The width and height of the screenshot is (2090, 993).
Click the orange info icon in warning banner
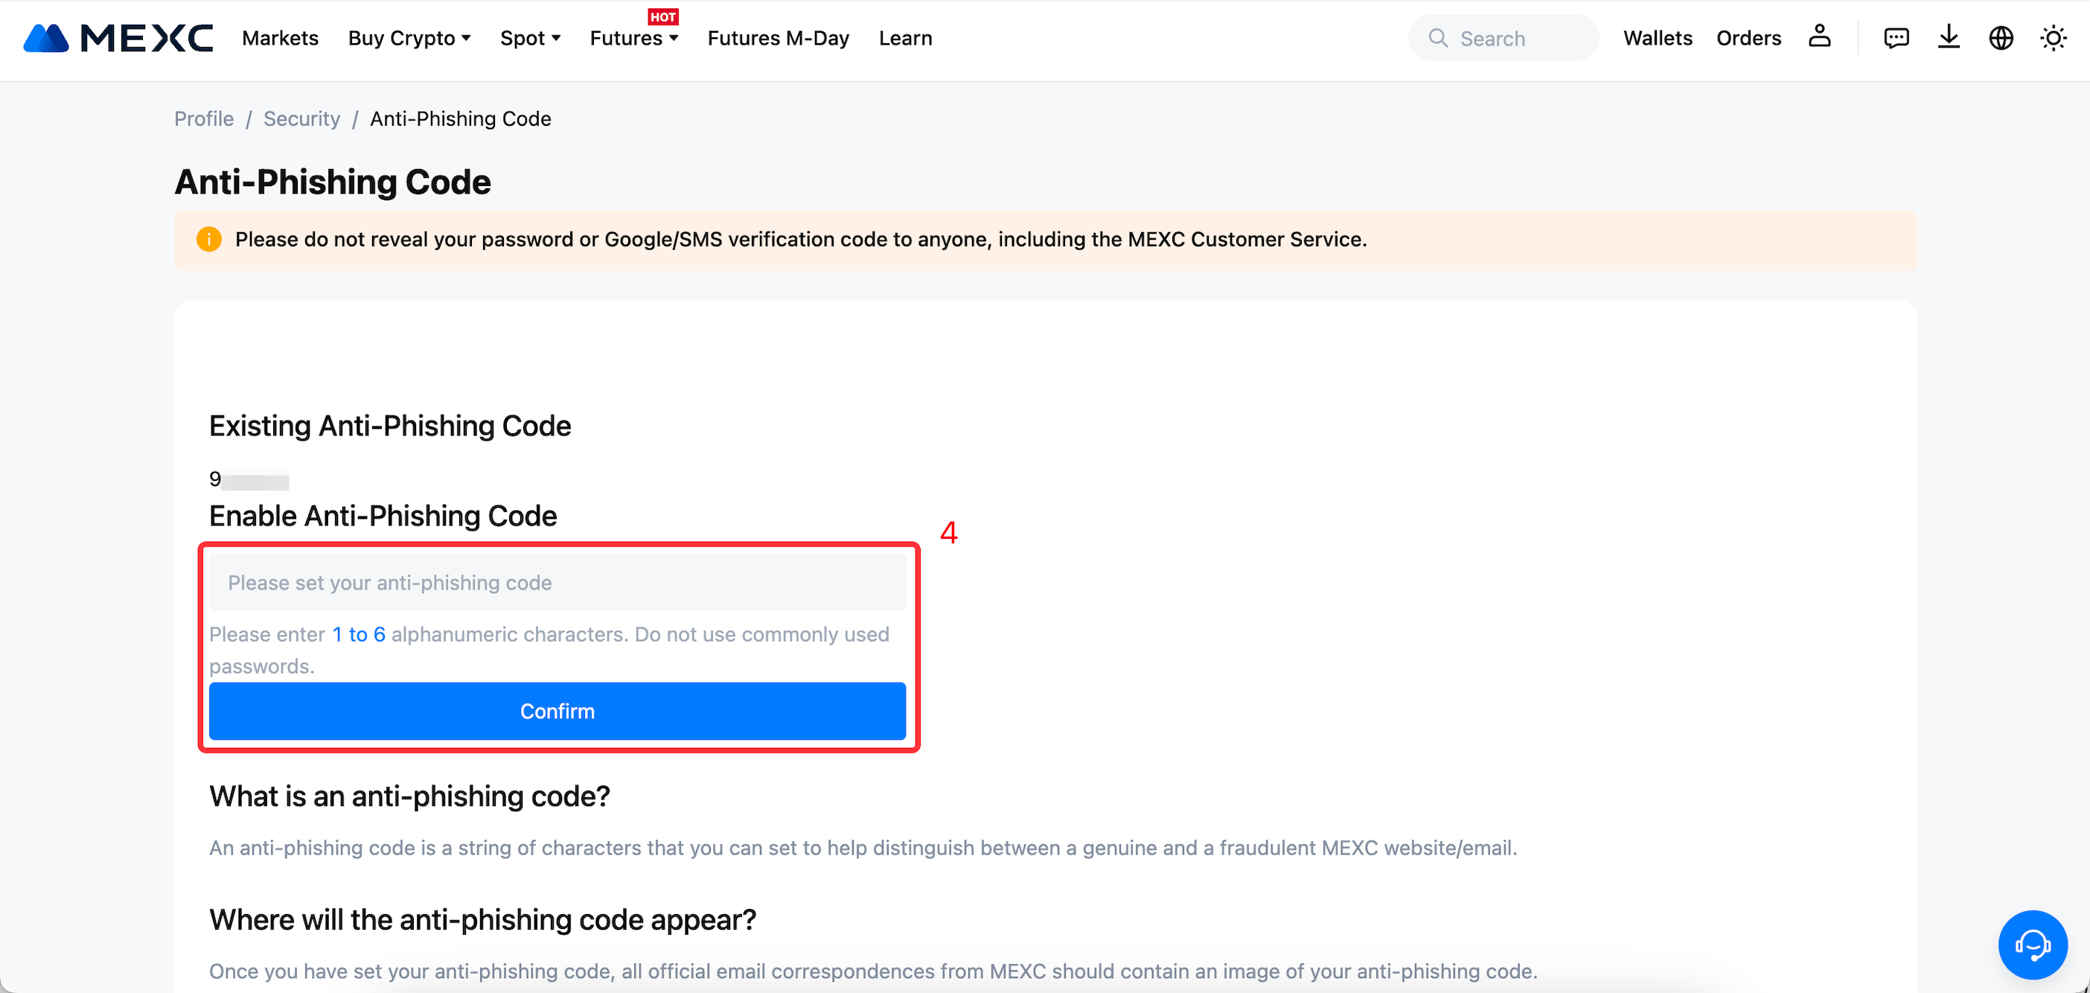click(208, 240)
